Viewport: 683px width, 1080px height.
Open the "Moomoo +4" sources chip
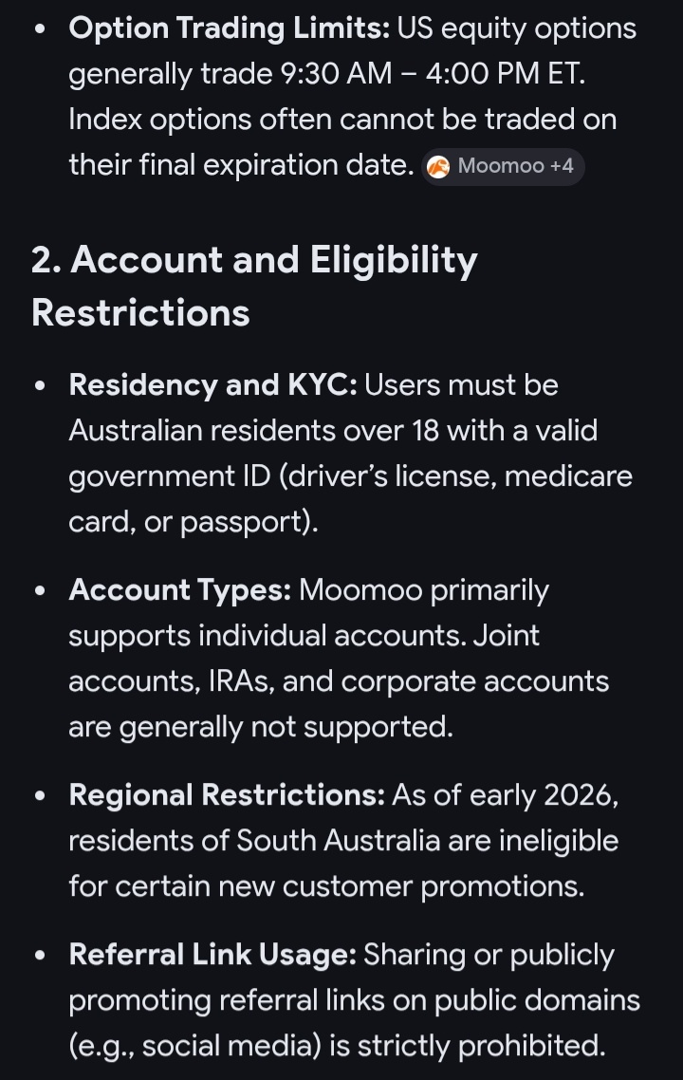tap(504, 167)
